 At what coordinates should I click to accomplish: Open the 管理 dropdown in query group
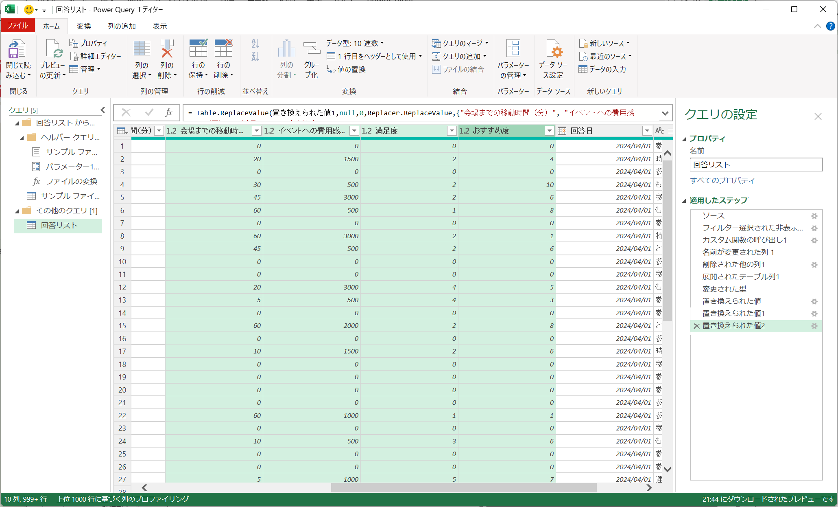pos(85,69)
